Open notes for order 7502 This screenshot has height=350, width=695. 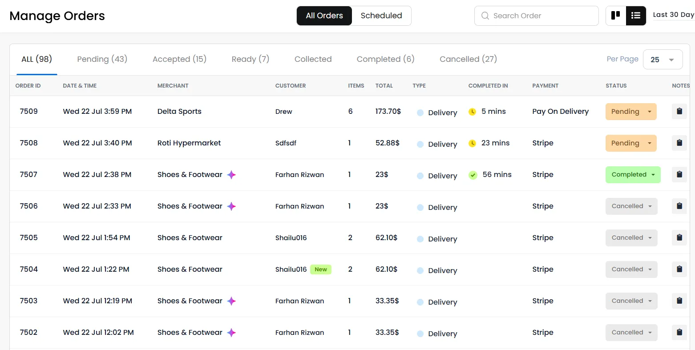679,333
